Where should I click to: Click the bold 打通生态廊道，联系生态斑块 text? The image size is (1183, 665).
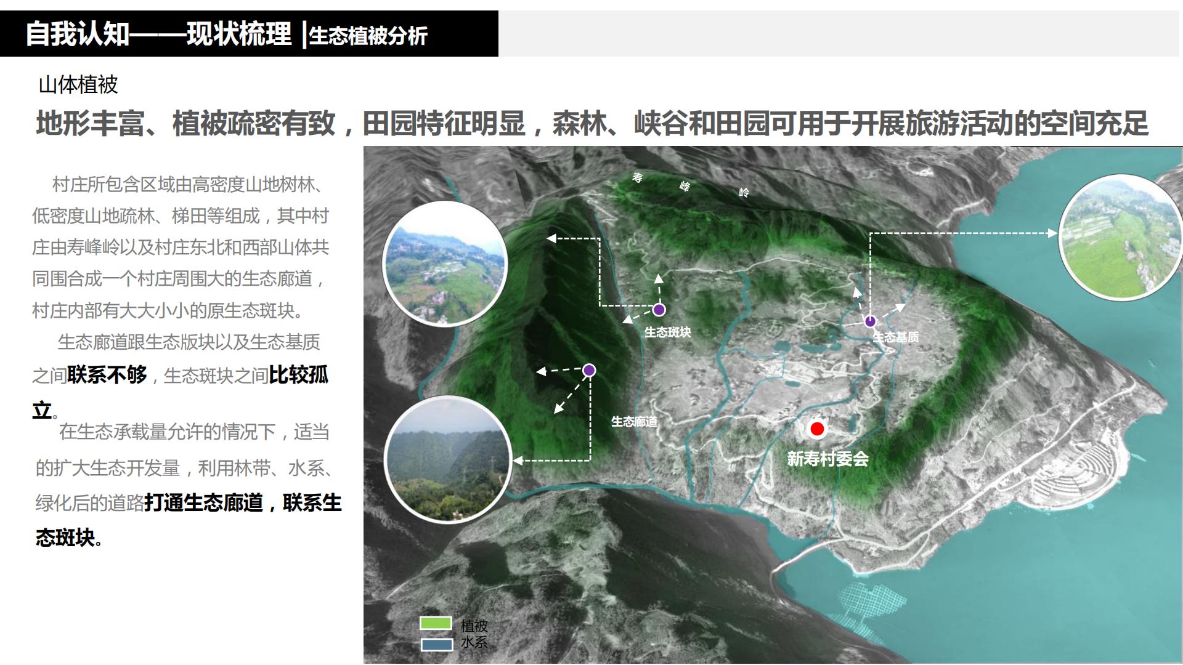coord(240,502)
